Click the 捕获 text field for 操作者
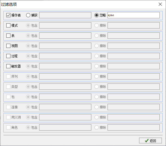166x146 pixels. point(65,15)
